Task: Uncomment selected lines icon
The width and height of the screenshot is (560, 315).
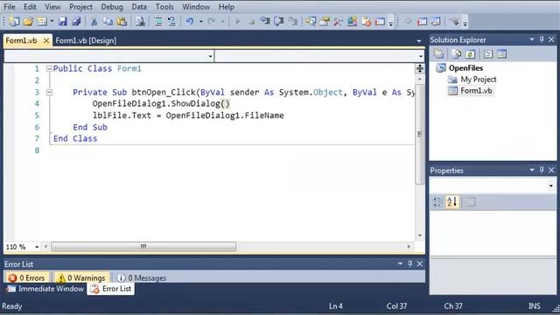Action: click(x=171, y=22)
